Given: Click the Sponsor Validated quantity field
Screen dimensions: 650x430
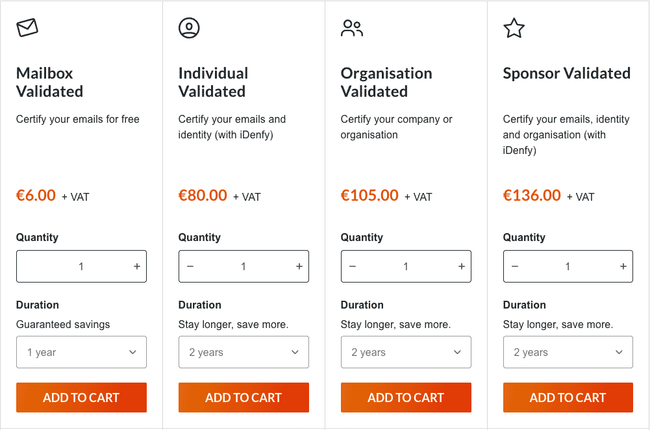Looking at the screenshot, I should (x=568, y=266).
